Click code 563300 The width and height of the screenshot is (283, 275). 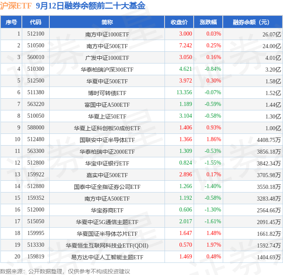[36, 151]
